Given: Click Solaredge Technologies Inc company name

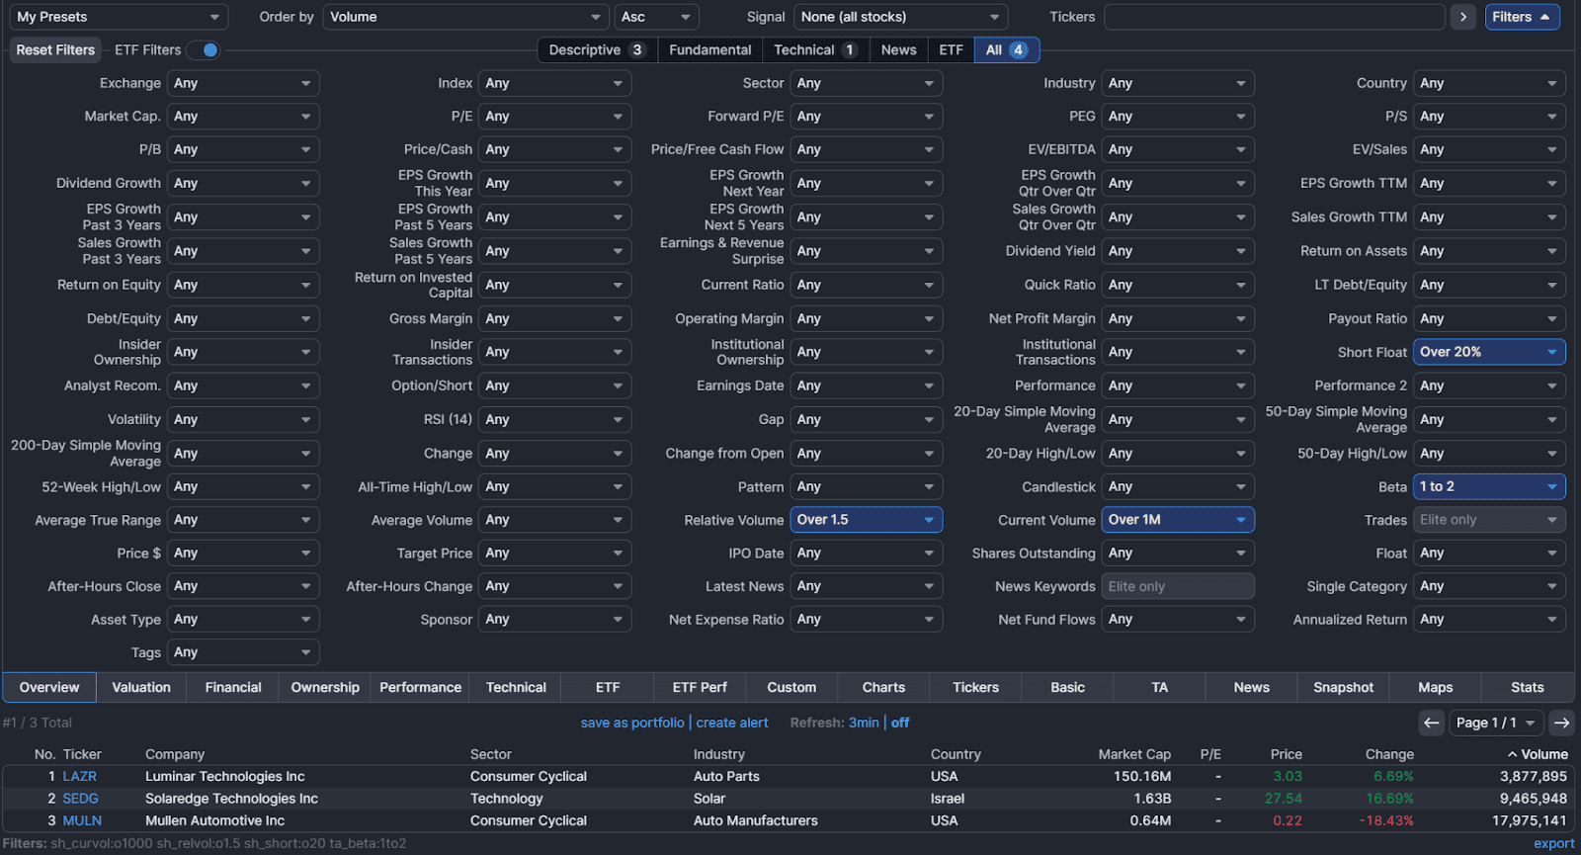Looking at the screenshot, I should tap(231, 798).
